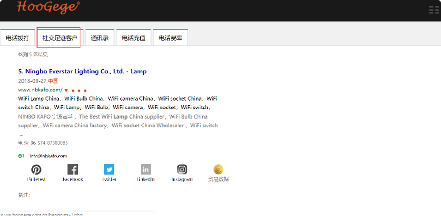Open the gold coin trade data icon
Image resolution: width=441 pixels, height=216 pixels.
pos(218,169)
